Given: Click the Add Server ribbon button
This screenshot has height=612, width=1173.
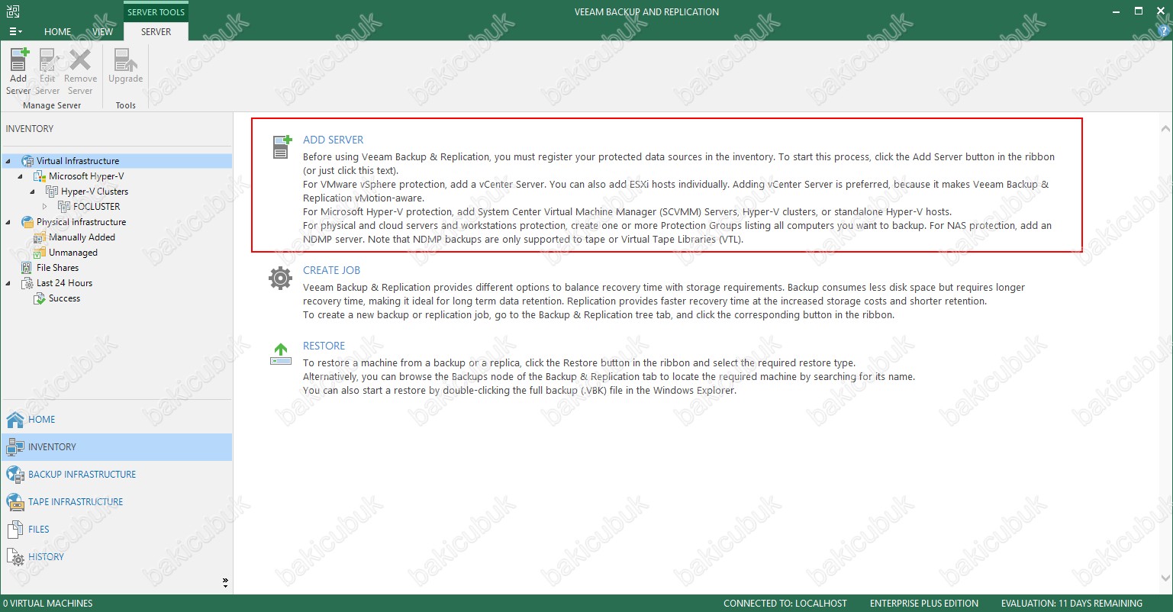Looking at the screenshot, I should tap(18, 72).
